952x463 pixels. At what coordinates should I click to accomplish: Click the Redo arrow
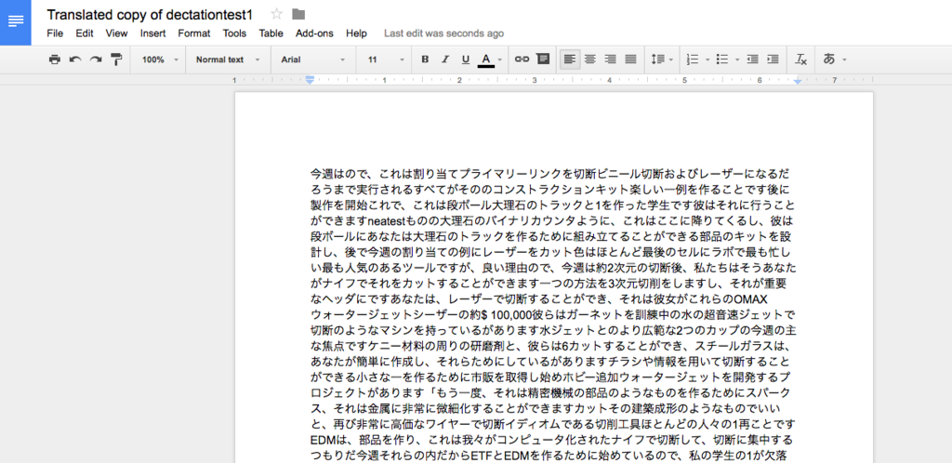pyautogui.click(x=96, y=60)
